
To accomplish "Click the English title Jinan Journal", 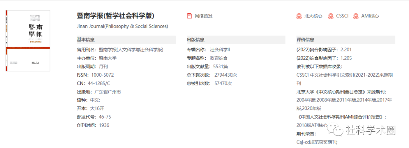I will click(x=123, y=26).
